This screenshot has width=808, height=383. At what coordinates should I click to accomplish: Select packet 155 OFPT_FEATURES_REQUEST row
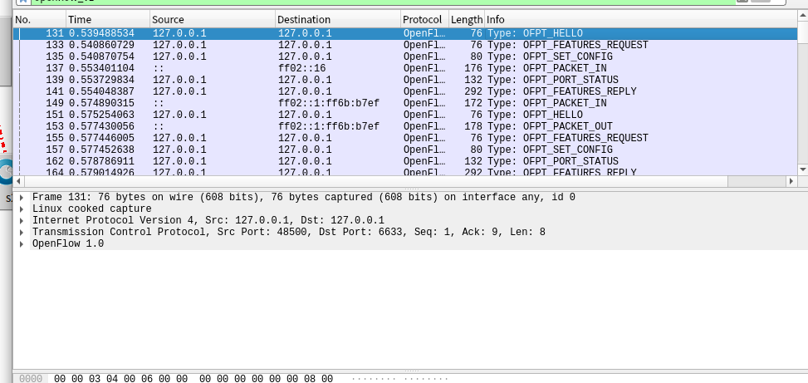coord(404,138)
